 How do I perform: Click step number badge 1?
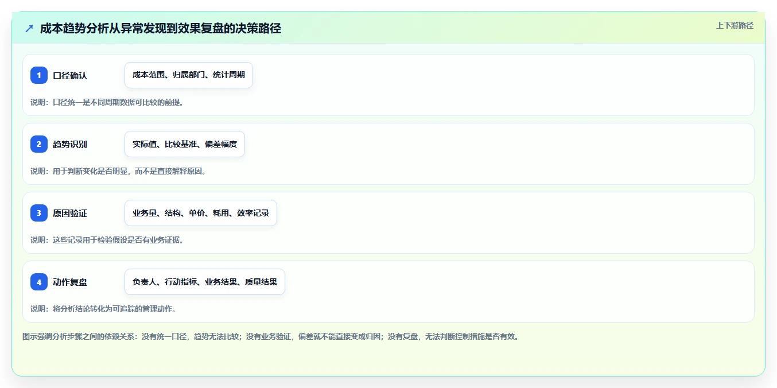coord(39,75)
